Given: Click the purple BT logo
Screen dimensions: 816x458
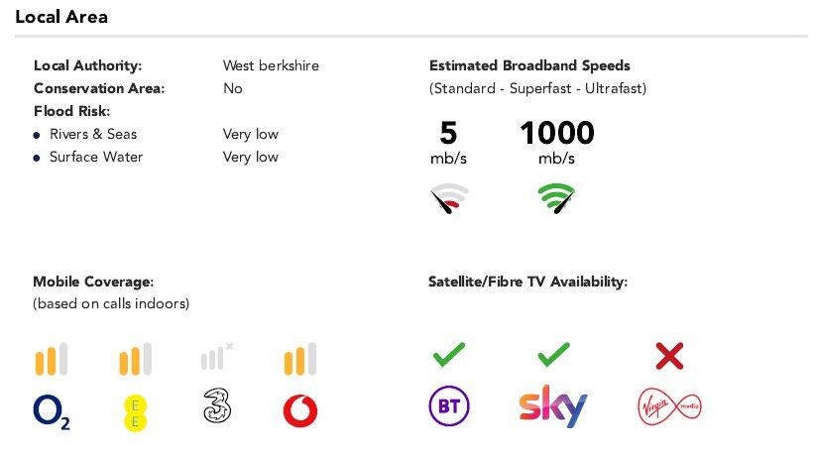Looking at the screenshot, I should (x=448, y=406).
